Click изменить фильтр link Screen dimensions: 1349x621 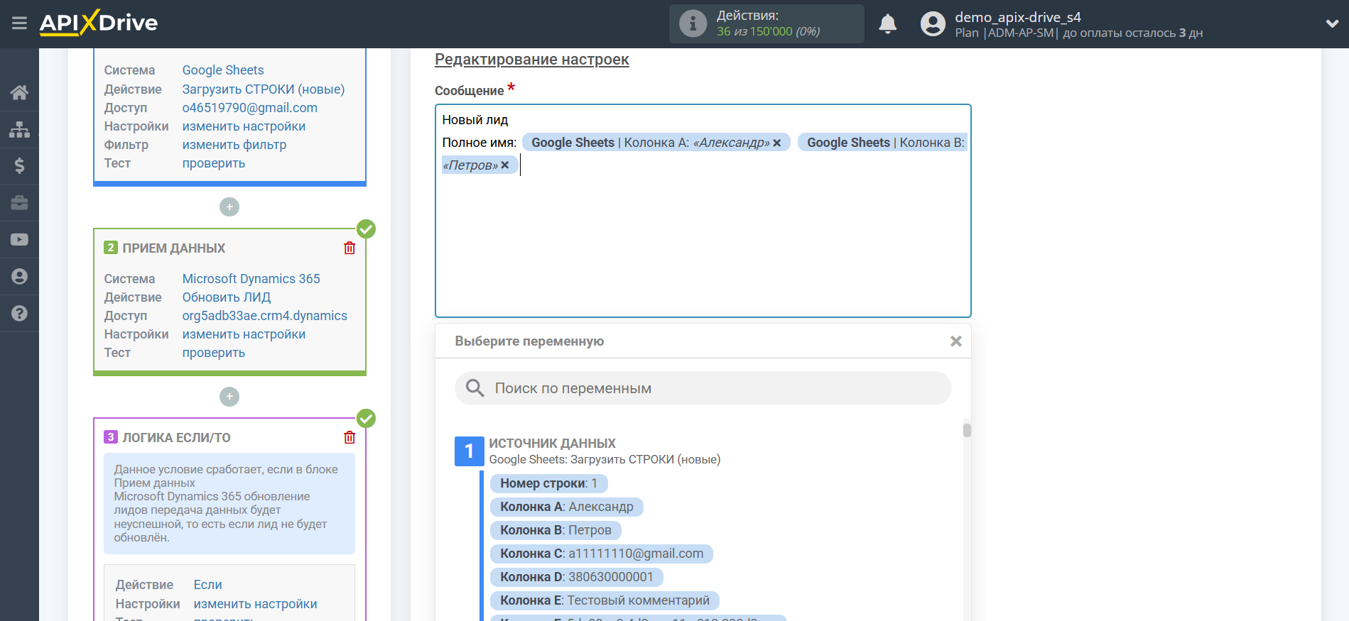click(x=234, y=145)
